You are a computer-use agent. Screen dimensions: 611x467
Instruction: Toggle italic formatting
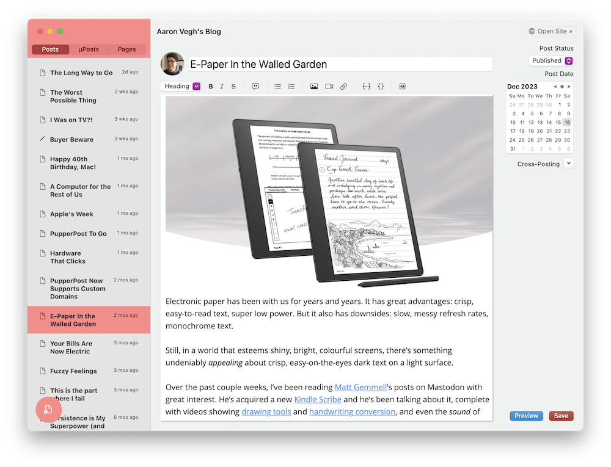(x=221, y=86)
